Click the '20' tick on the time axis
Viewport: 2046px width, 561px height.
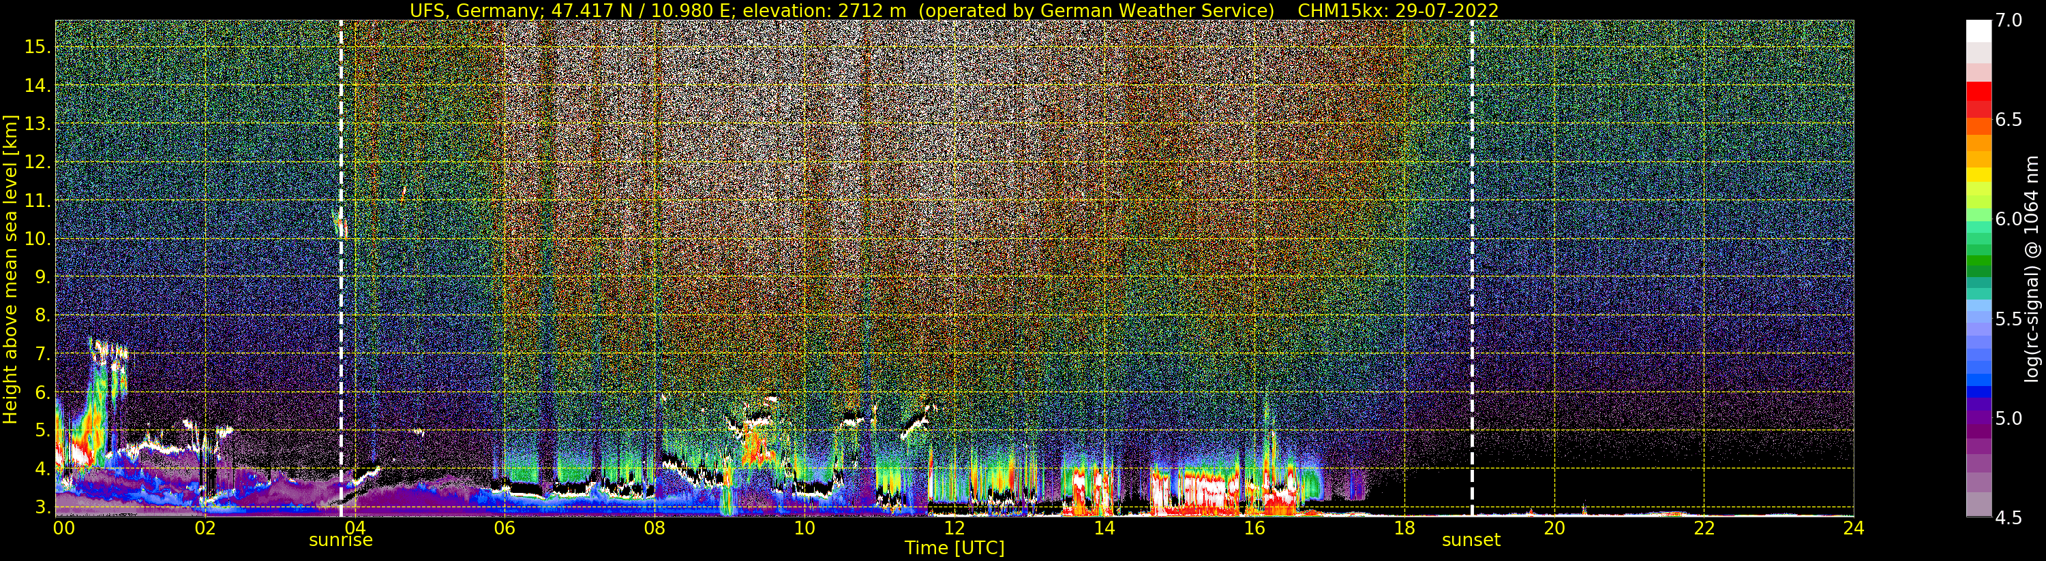tap(1554, 528)
